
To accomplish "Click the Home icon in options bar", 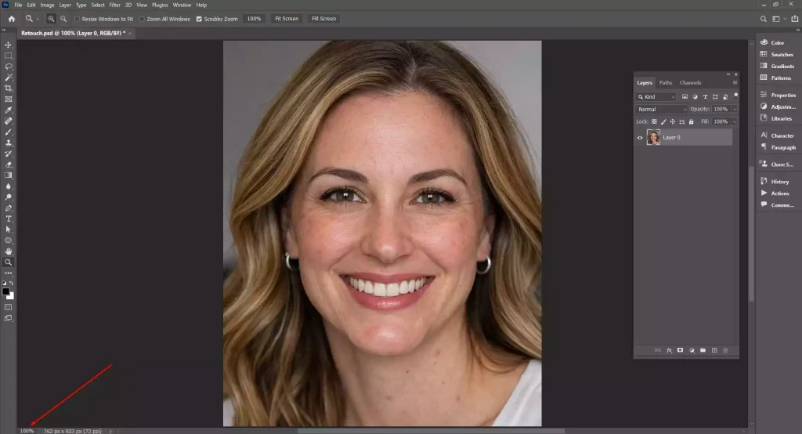I will (11, 18).
